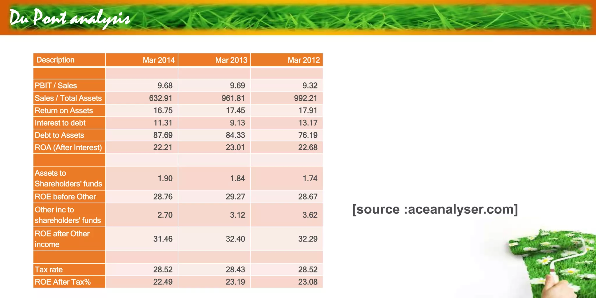The width and height of the screenshot is (596, 298).
Task: Select ROE before Other value 28.76
Action: click(x=163, y=197)
